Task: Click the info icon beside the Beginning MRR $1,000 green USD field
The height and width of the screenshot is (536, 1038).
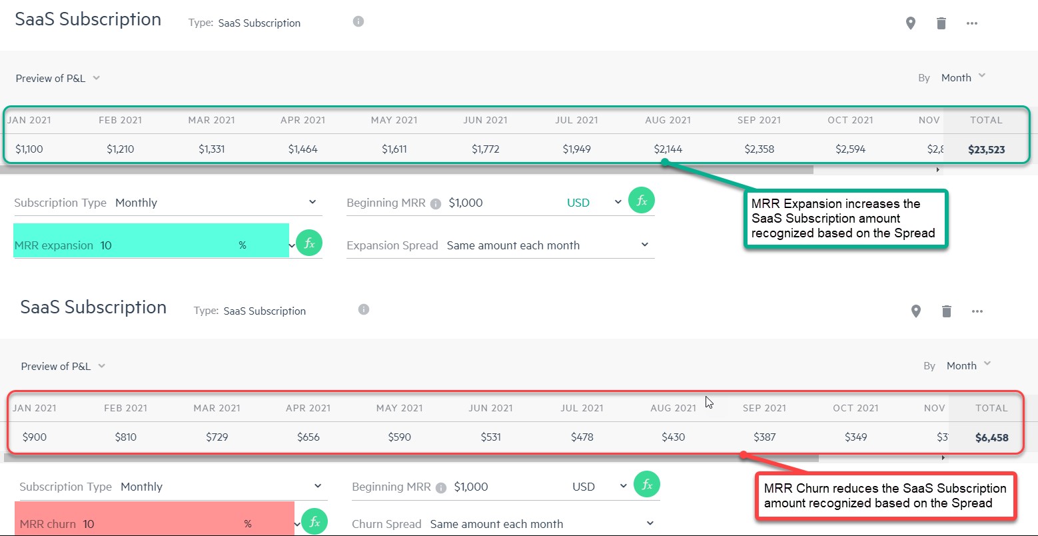Action: point(436,203)
